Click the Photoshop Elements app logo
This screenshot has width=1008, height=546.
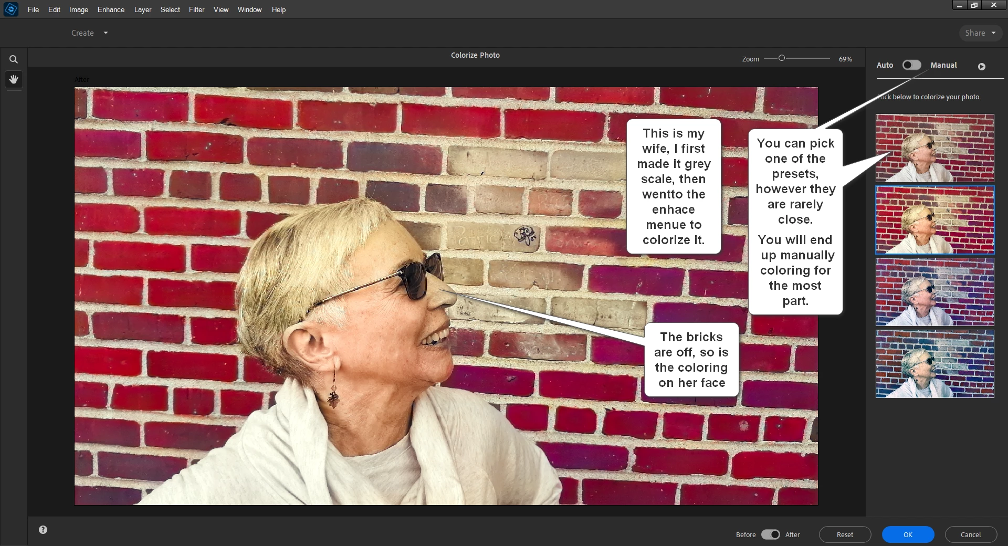click(x=11, y=9)
